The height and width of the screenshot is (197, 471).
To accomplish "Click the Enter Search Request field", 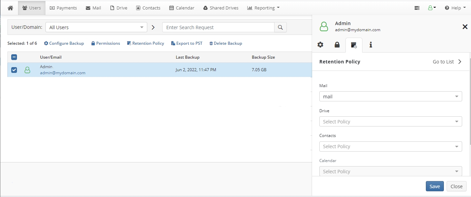I will click(218, 27).
